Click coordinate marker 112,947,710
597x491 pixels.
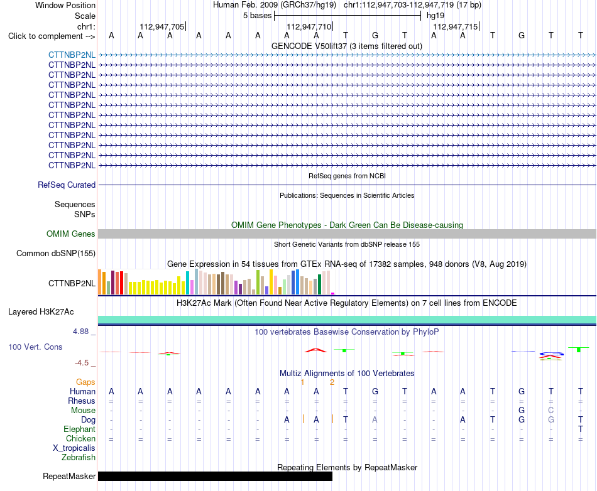click(309, 26)
